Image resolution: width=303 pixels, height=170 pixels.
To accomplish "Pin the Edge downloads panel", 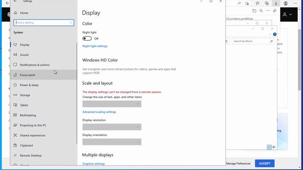I will click(x=275, y=11).
